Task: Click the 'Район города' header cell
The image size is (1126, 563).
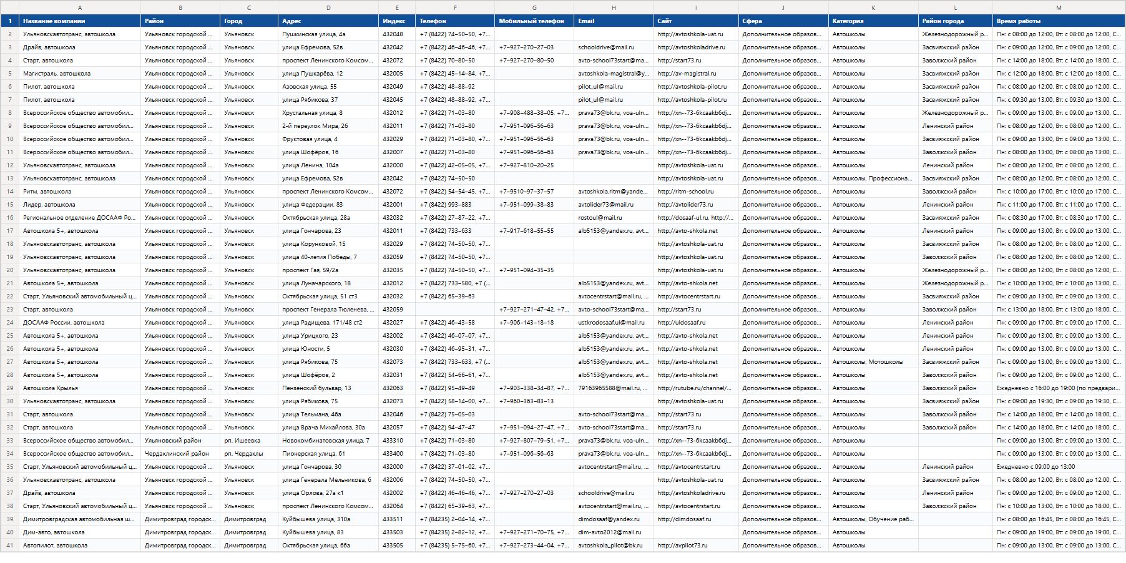Action: click(x=956, y=21)
